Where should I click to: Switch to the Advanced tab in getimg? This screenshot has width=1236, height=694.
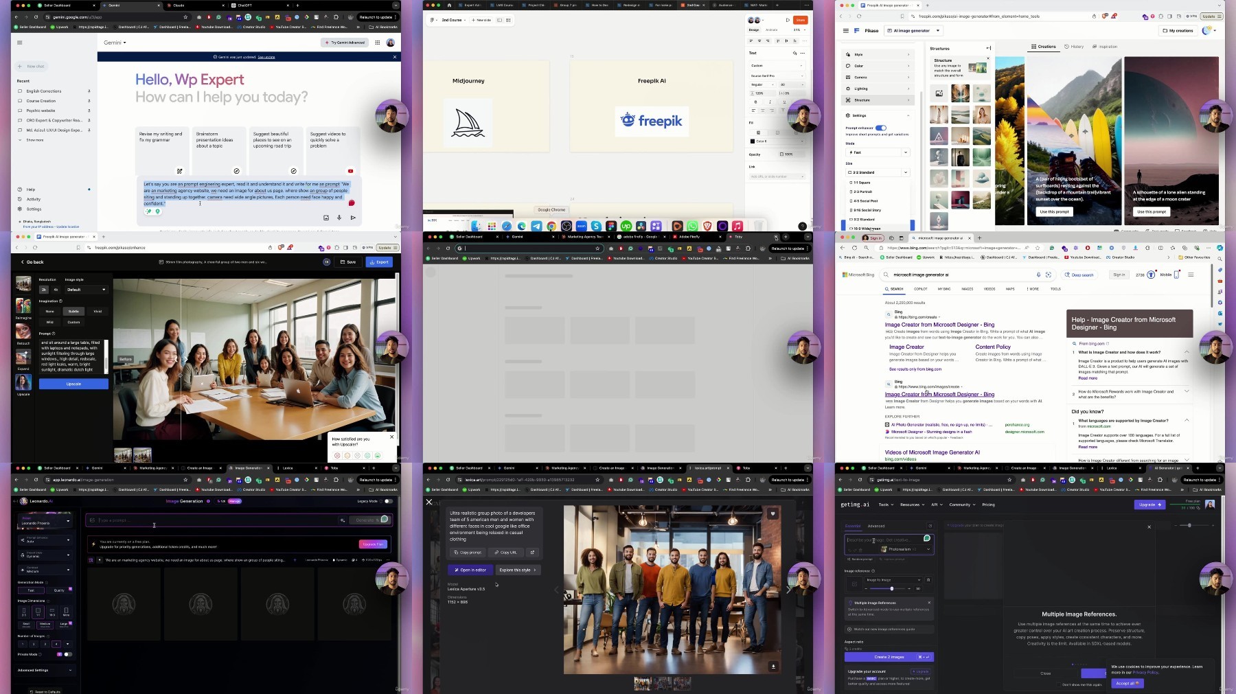pyautogui.click(x=876, y=526)
